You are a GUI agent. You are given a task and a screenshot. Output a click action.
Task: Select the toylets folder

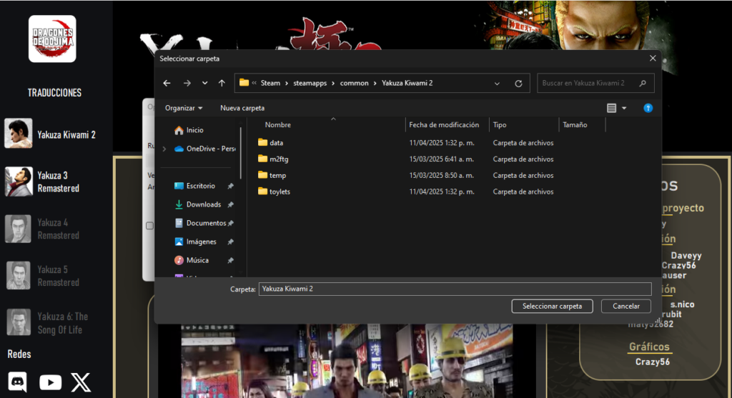click(x=274, y=191)
